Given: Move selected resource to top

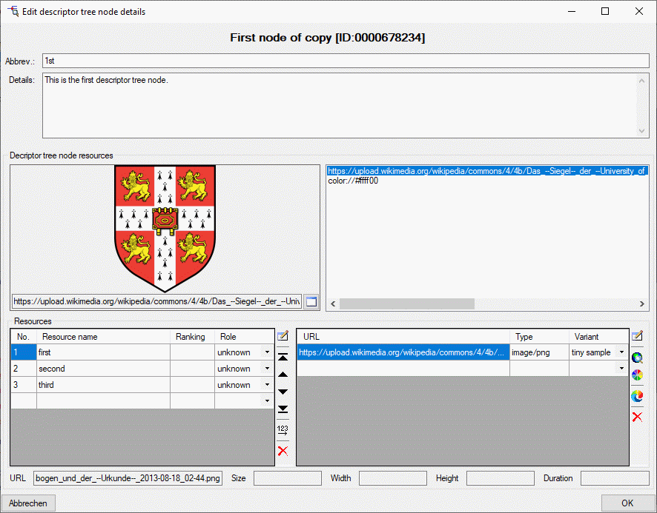Looking at the screenshot, I should coord(283,357).
